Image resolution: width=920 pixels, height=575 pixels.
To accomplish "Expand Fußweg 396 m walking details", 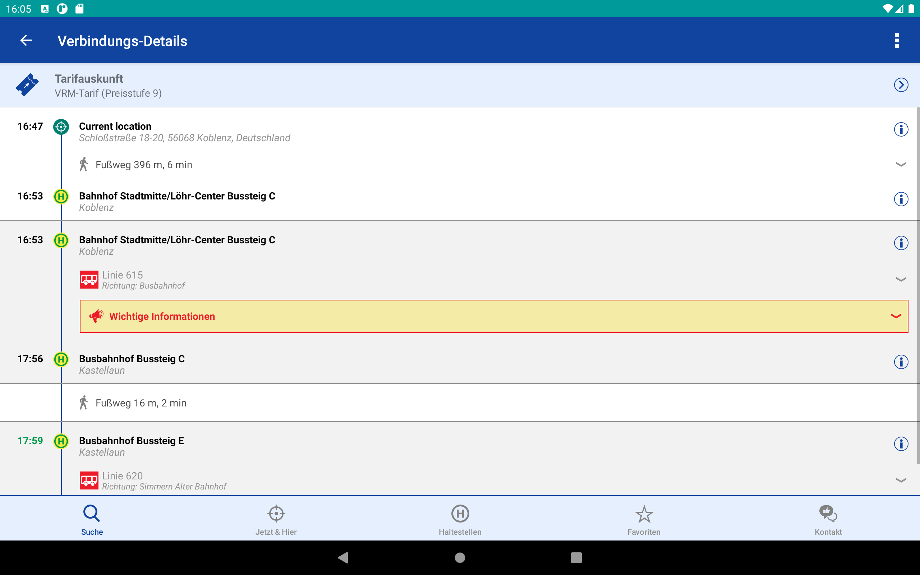I will point(901,164).
